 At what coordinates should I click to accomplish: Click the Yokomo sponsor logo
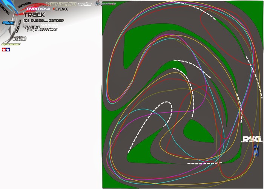(x=61, y=4)
